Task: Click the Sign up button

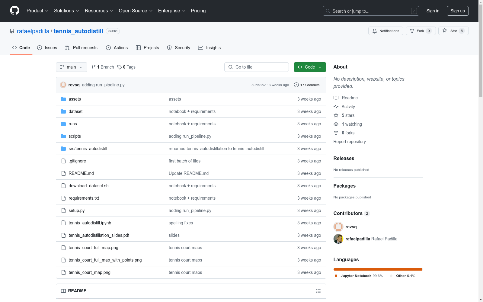Action: (458, 11)
